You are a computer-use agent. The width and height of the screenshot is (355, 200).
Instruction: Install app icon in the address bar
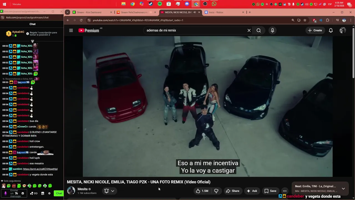coord(299,20)
